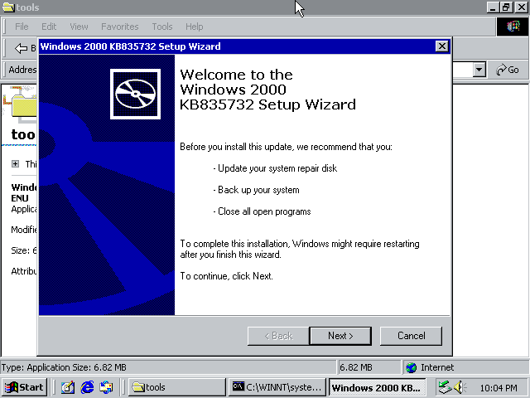Viewport: 530px width, 398px height.
Task: Click the 10:04 PM clock
Action: point(499,387)
